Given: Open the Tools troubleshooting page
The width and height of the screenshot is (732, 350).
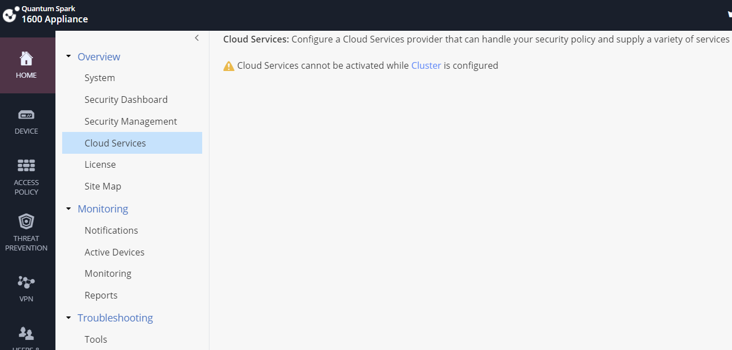Looking at the screenshot, I should tap(96, 339).
